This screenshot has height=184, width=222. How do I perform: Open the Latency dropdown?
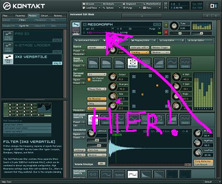(x=80, y=150)
